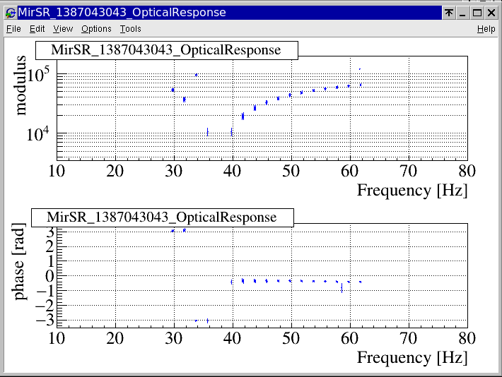Click phase data point with error bar near 58 Hz
Viewport: 502px width, 377px height.
tap(342, 286)
